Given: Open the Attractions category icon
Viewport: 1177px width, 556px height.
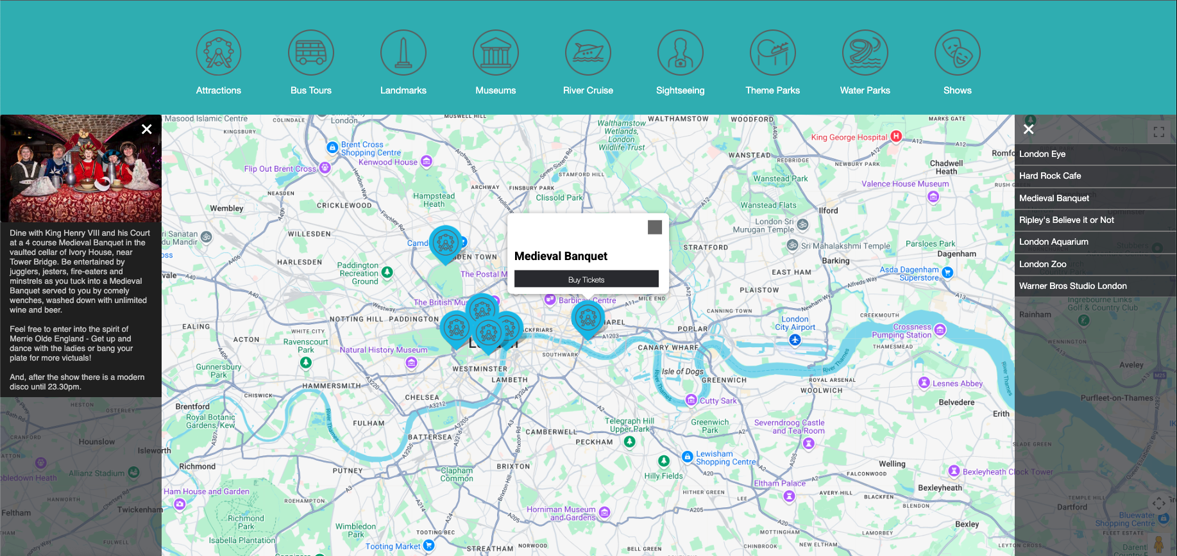Looking at the screenshot, I should 219,53.
